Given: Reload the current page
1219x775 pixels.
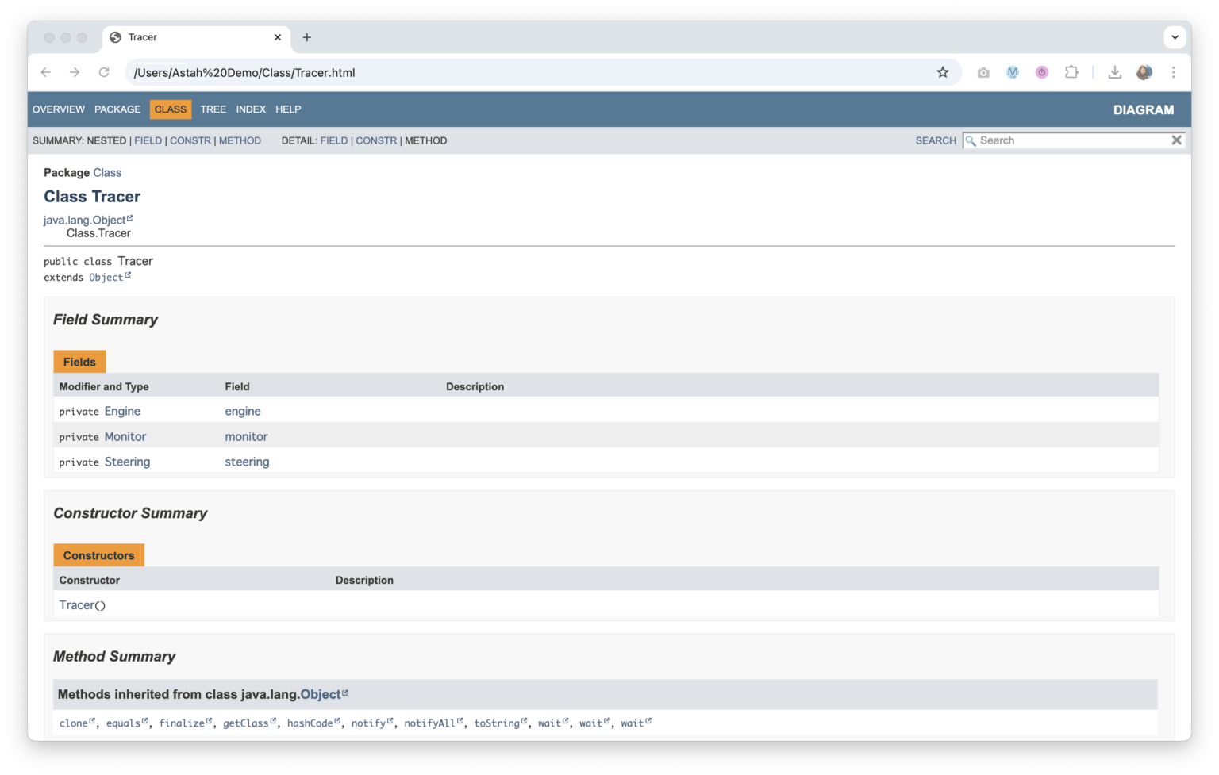Looking at the screenshot, I should tap(104, 72).
